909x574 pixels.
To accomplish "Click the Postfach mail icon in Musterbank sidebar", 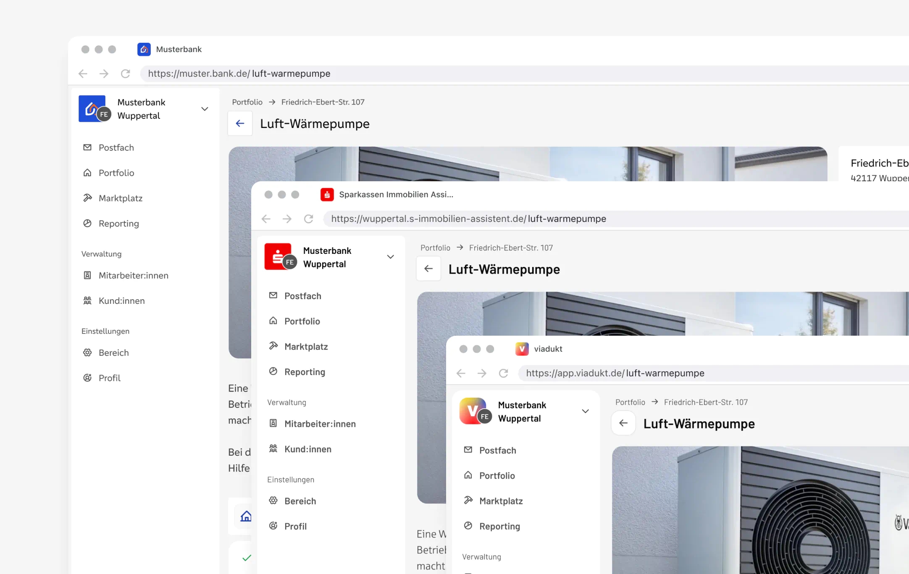I will [x=87, y=147].
